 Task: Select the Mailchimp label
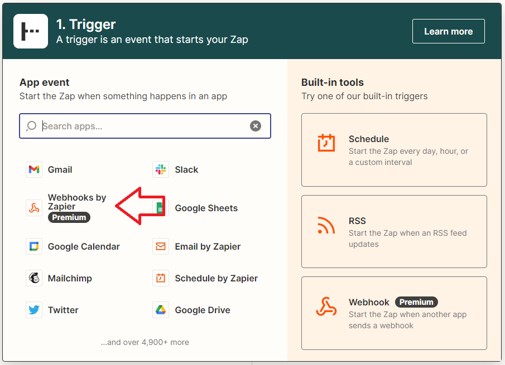coord(70,278)
